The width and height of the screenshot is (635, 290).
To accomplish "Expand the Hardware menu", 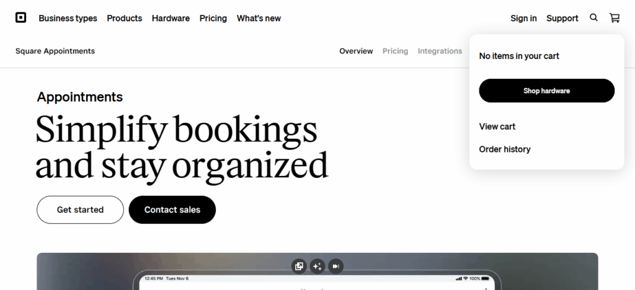I will (171, 18).
